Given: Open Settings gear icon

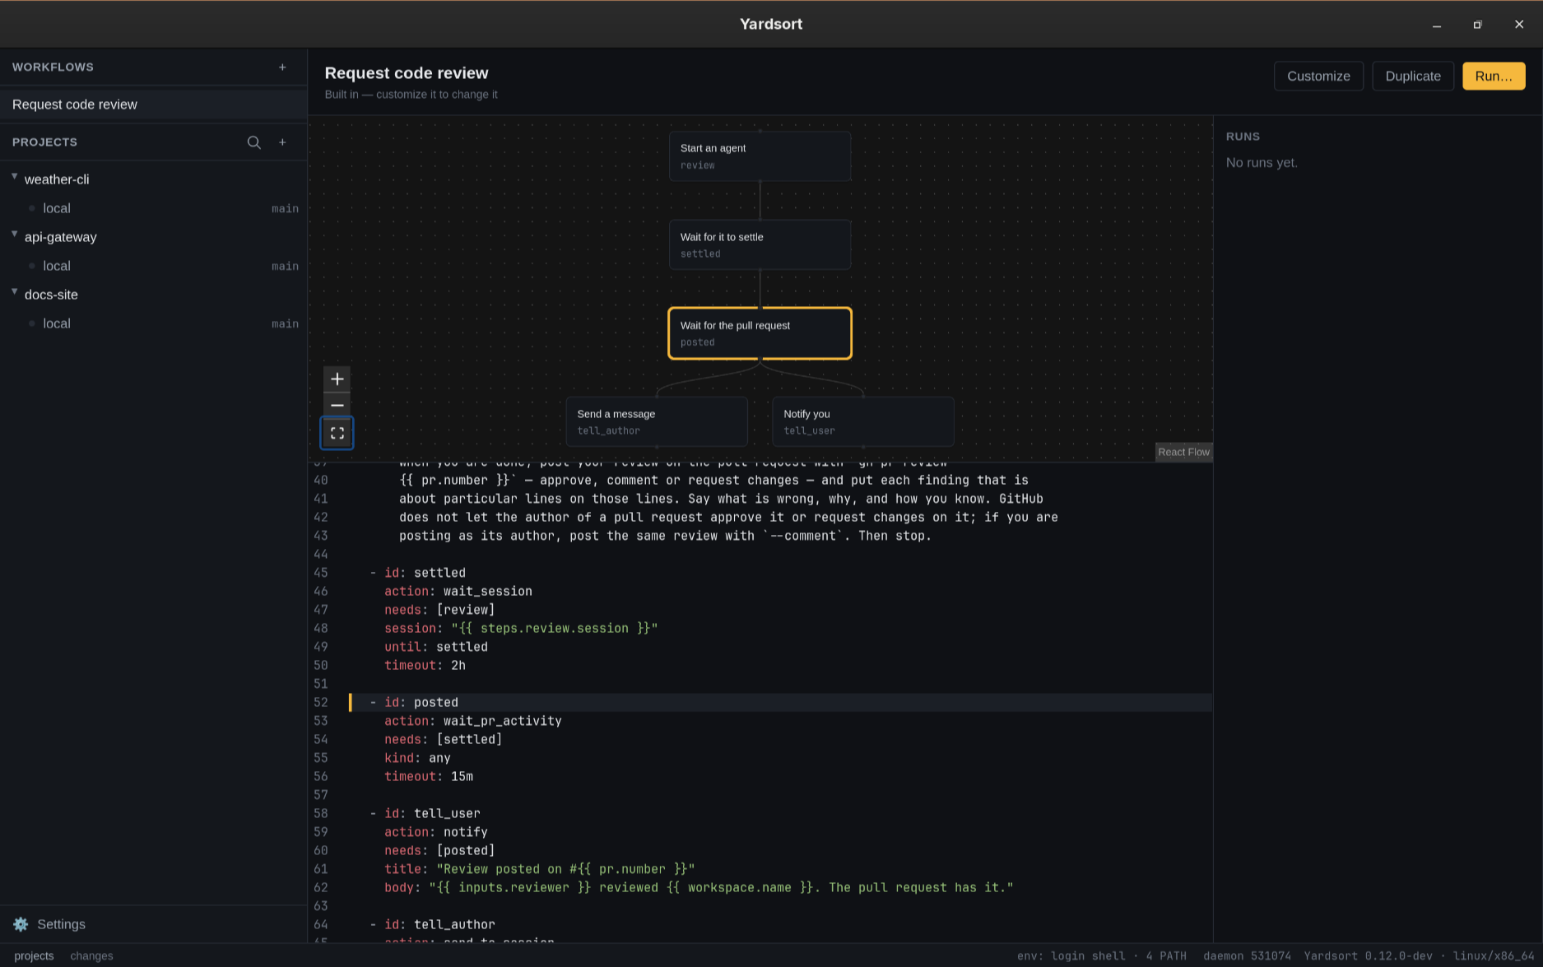Looking at the screenshot, I should pyautogui.click(x=21, y=924).
